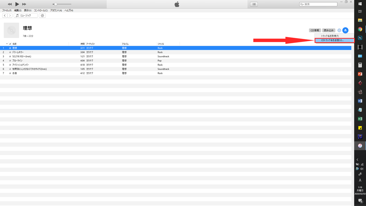
Task: Open the ファイル menu
Action: 7,10
